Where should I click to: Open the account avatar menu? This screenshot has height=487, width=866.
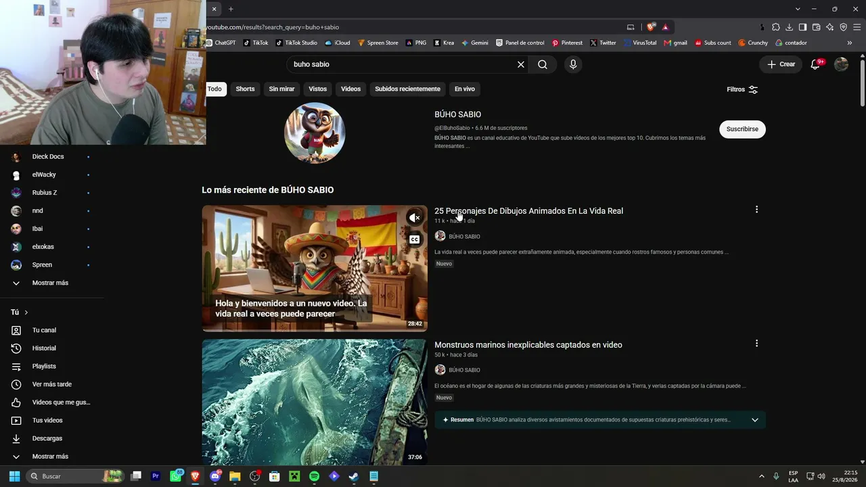coord(841,64)
